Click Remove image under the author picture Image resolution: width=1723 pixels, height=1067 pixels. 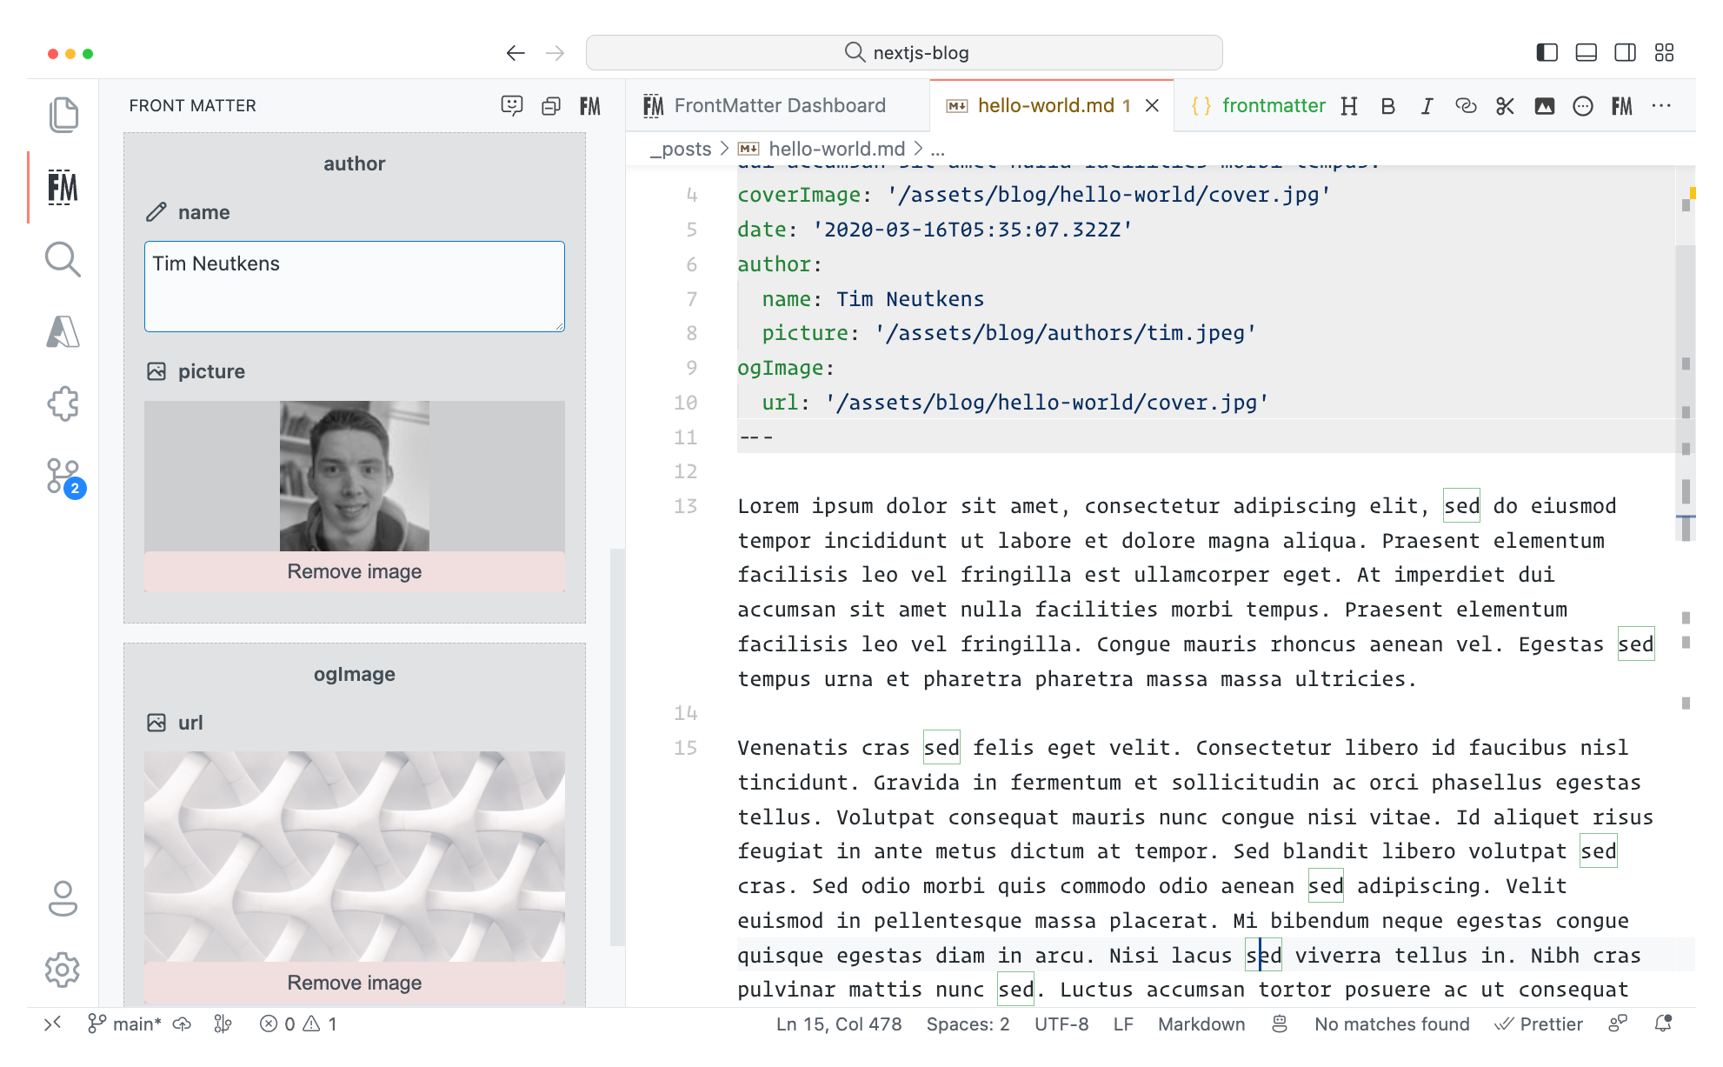353,571
